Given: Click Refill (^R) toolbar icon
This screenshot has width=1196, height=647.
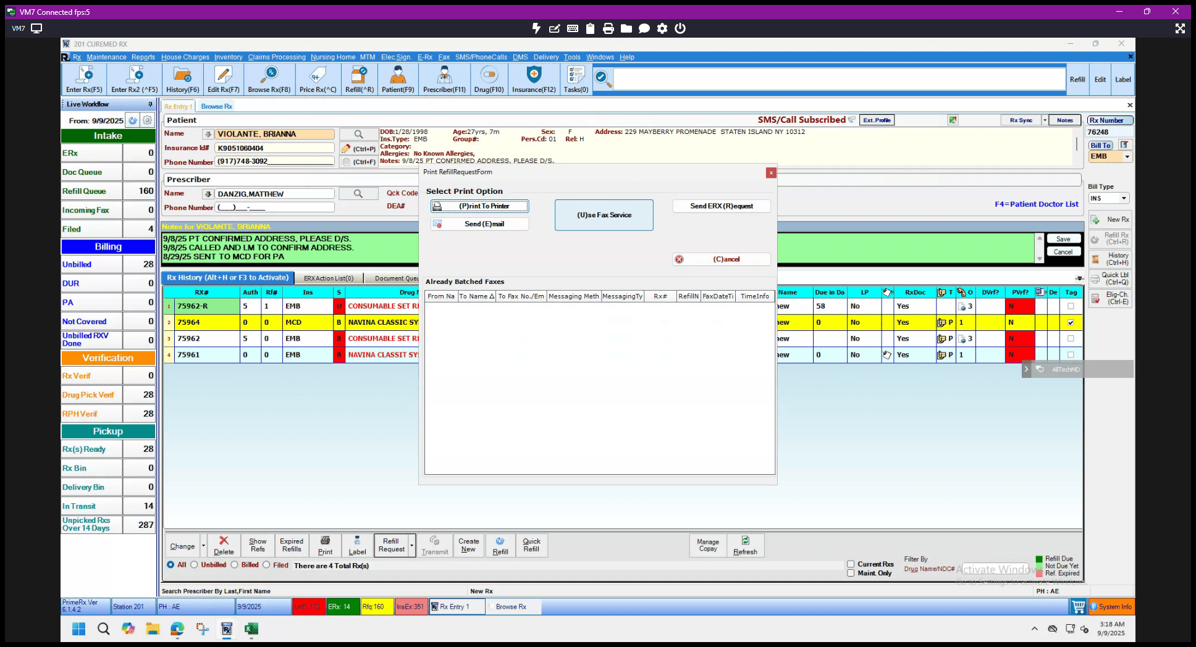Looking at the screenshot, I should [359, 79].
